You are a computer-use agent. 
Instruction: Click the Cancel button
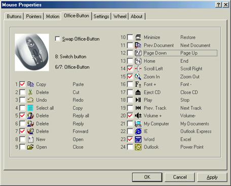[x=180, y=177]
